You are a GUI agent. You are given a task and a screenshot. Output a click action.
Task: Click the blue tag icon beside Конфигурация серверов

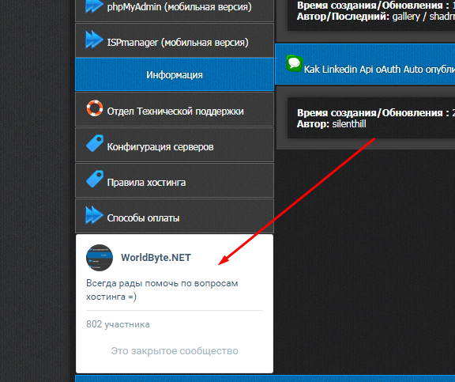click(x=95, y=143)
